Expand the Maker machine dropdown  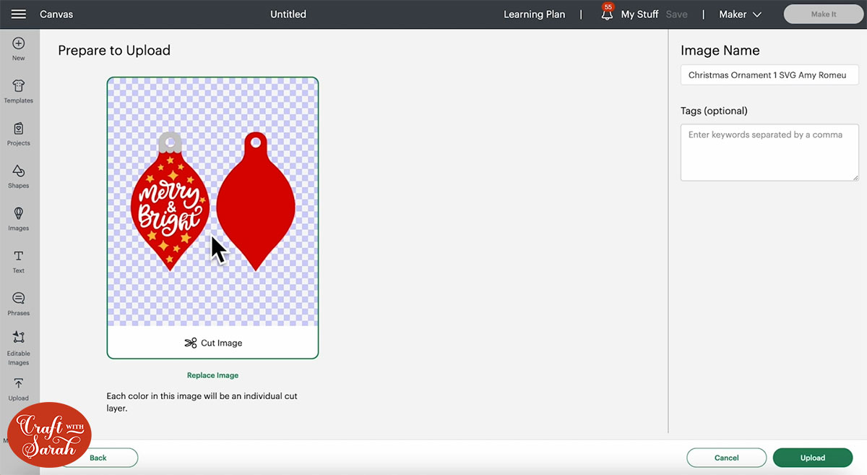click(x=740, y=14)
